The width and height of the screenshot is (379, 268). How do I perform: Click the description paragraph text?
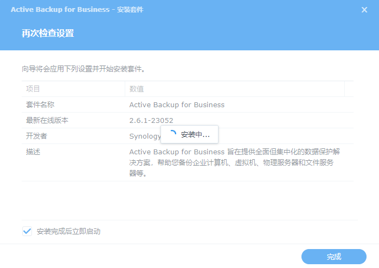[235, 162]
